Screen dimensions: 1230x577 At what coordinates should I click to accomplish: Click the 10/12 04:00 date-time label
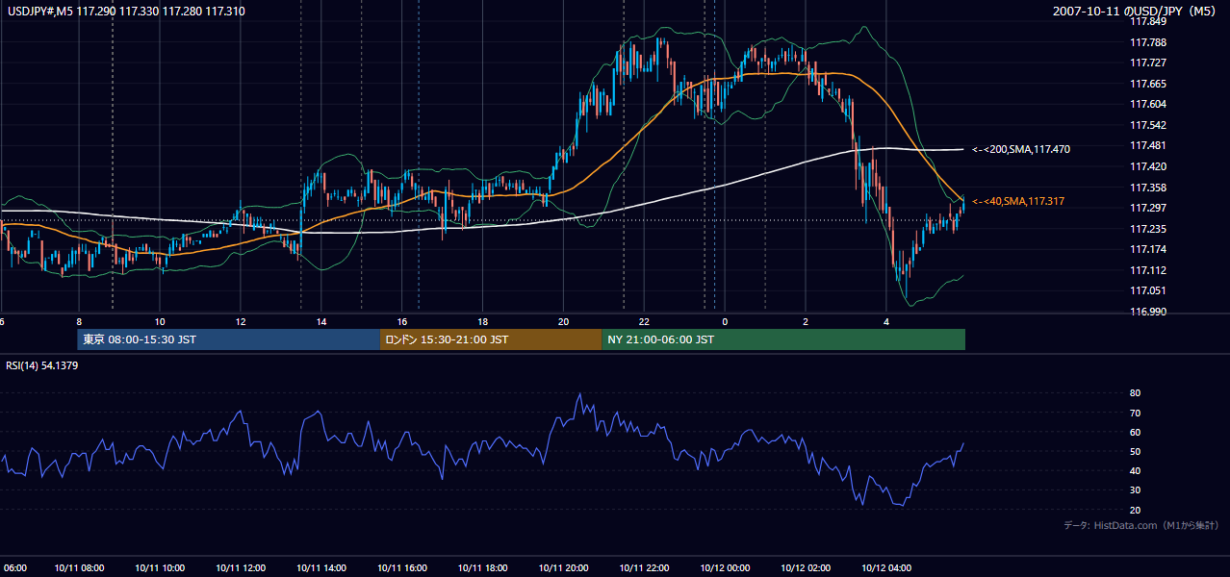[886, 568]
